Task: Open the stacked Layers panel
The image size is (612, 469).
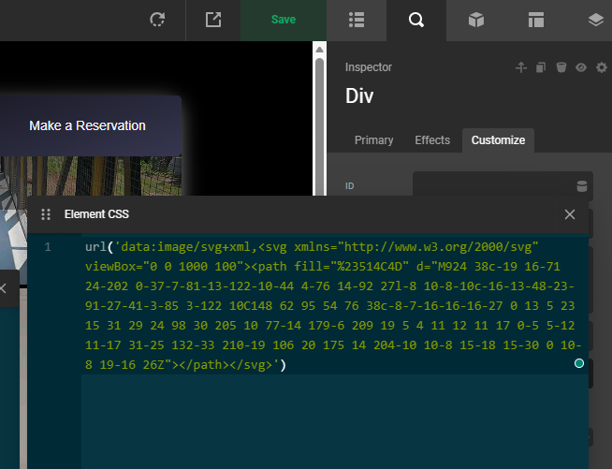Action: tap(595, 20)
